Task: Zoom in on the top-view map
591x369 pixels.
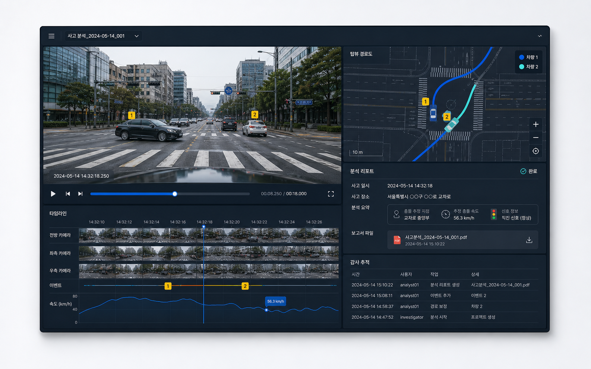Action: point(535,124)
